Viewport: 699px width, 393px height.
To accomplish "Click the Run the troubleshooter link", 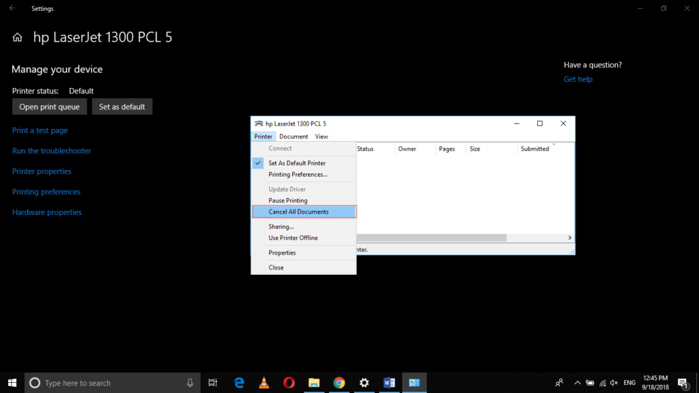I will pyautogui.click(x=51, y=151).
